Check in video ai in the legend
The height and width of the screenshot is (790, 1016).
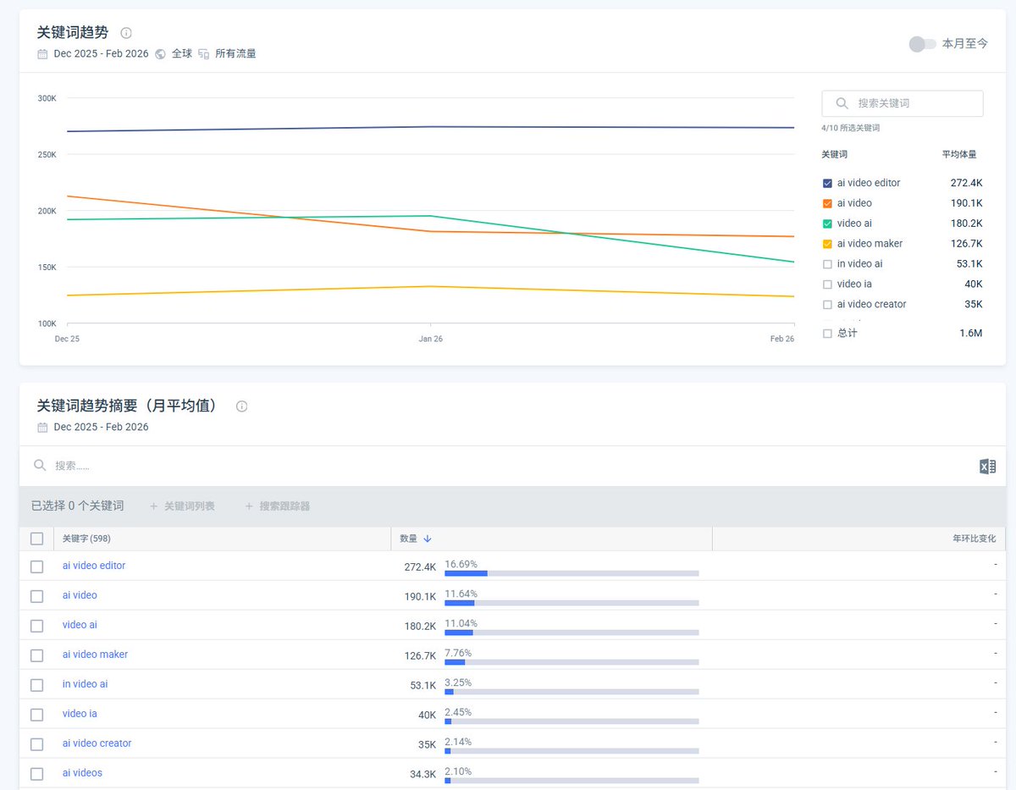pyautogui.click(x=827, y=264)
